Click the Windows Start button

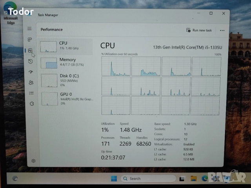click(114, 179)
